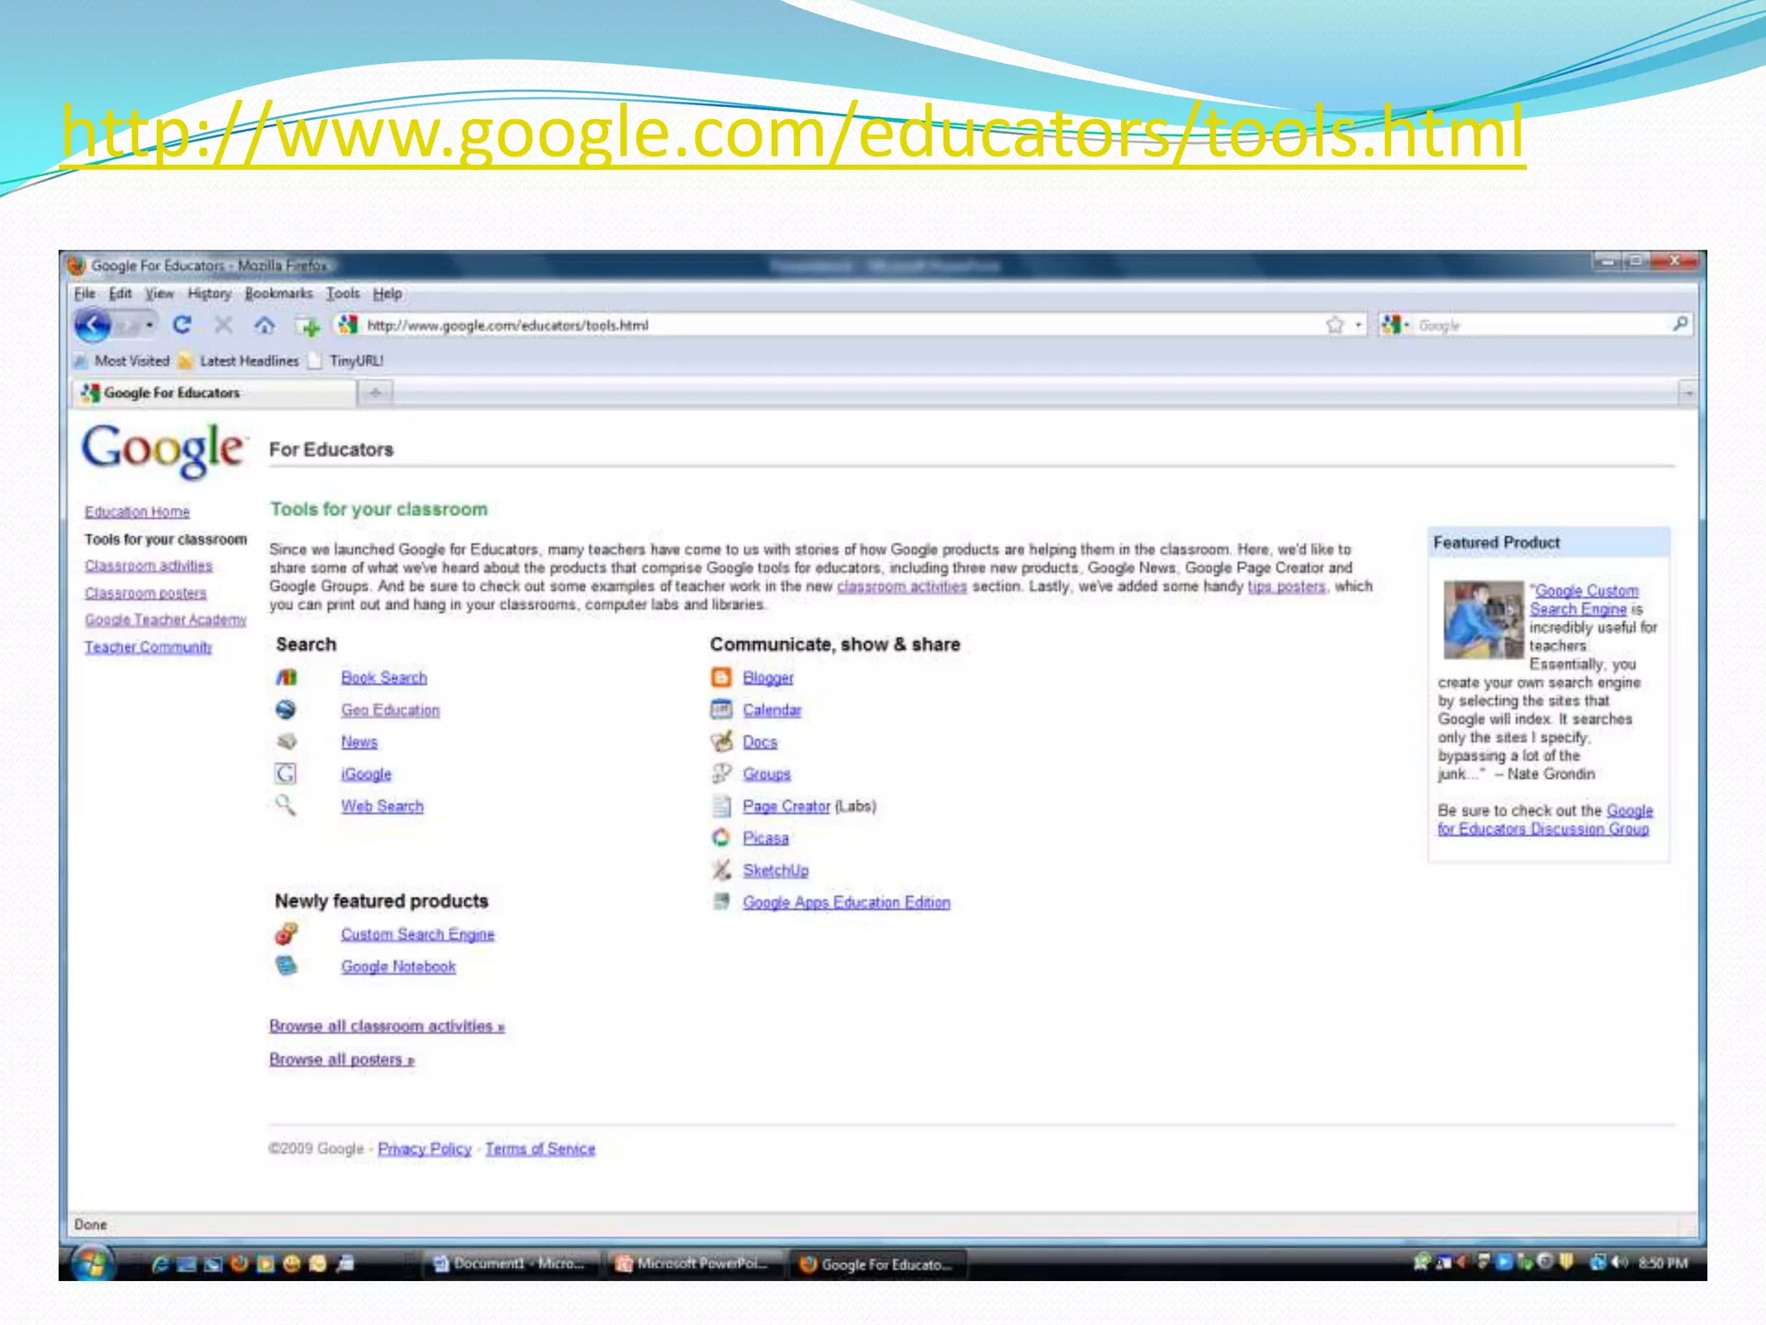Open the Geo Education link
This screenshot has height=1325, width=1766.
pyautogui.click(x=390, y=710)
